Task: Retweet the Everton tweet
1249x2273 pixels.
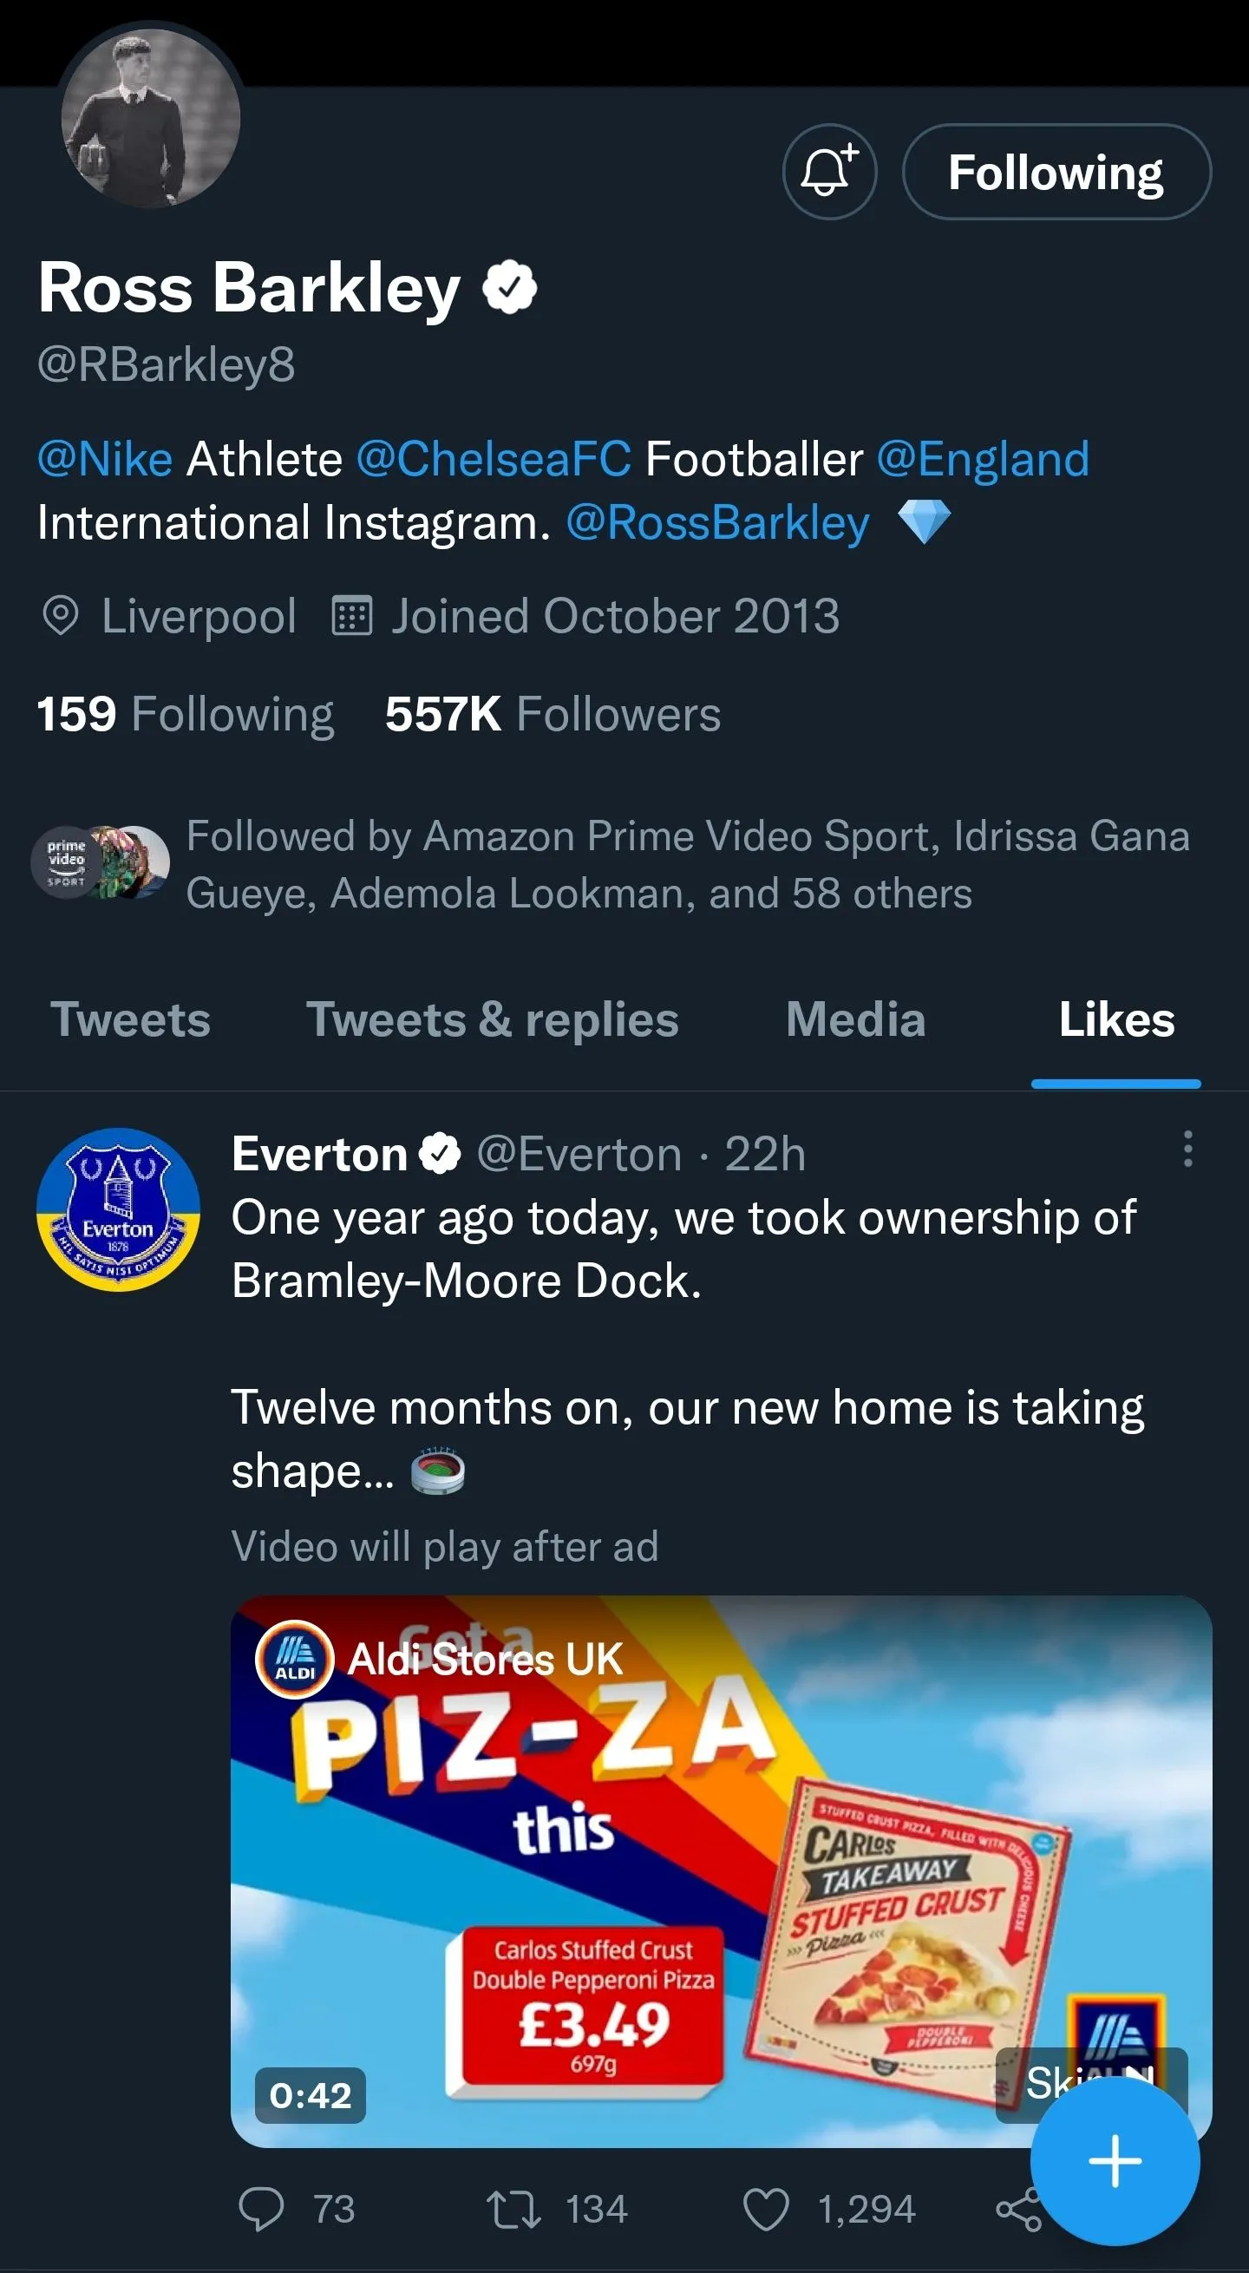Action: coord(514,2210)
